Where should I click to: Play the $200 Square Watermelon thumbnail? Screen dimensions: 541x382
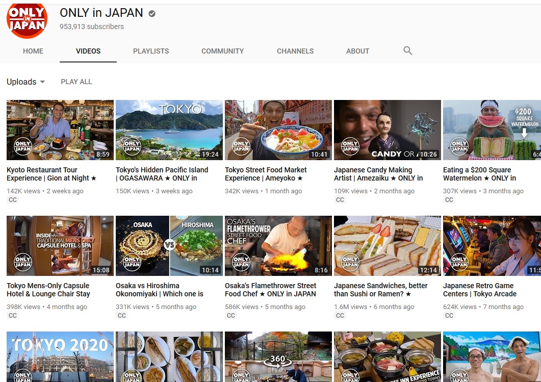[492, 130]
